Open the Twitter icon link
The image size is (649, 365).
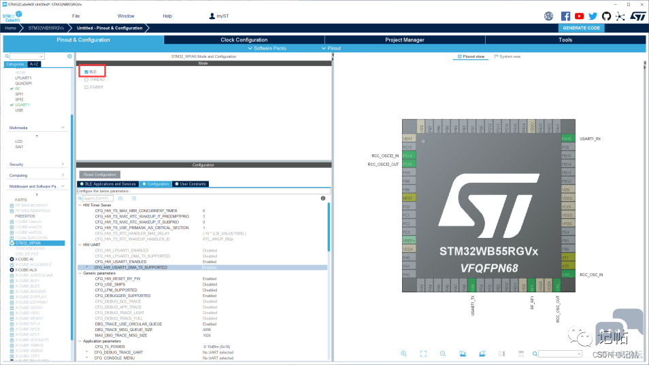(593, 16)
